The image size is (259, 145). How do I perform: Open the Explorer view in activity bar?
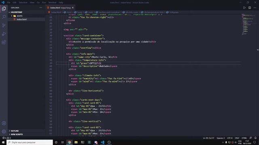pos(4,8)
